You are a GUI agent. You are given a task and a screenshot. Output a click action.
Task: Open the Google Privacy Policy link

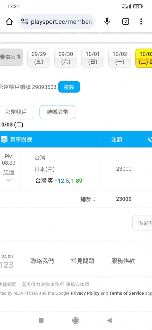click(x=85, y=293)
